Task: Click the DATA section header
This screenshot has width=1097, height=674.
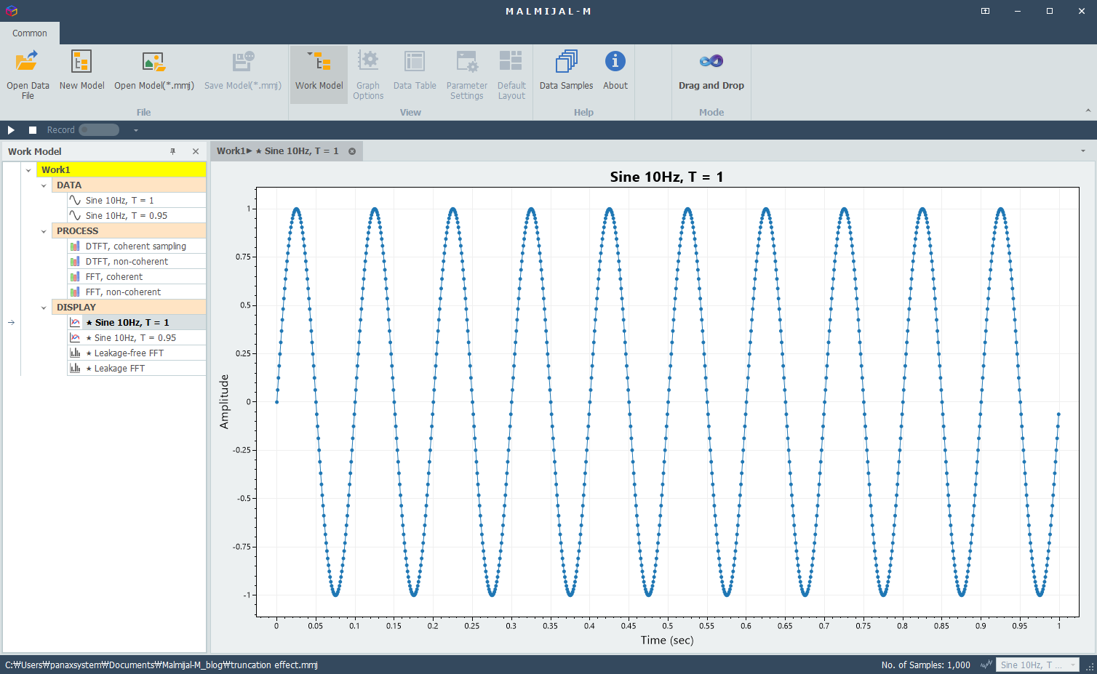Action: point(129,185)
